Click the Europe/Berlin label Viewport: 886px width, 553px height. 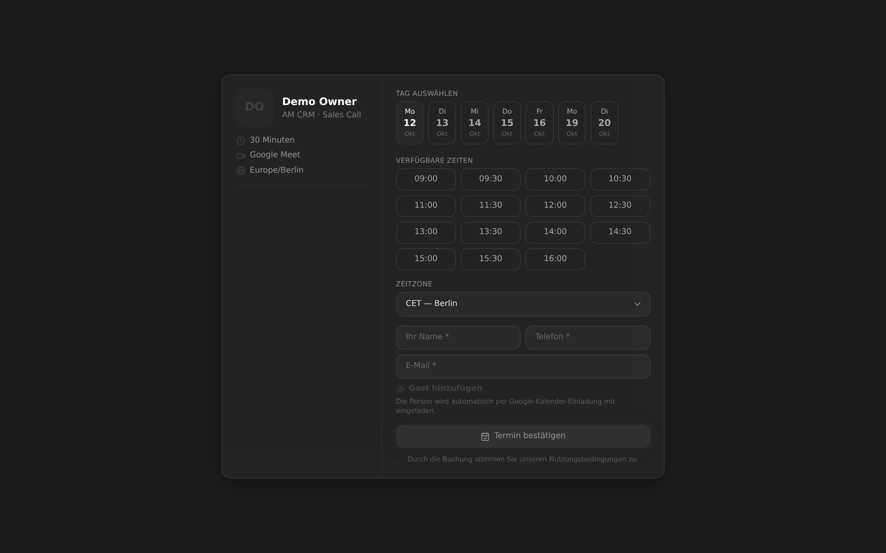[x=277, y=170]
